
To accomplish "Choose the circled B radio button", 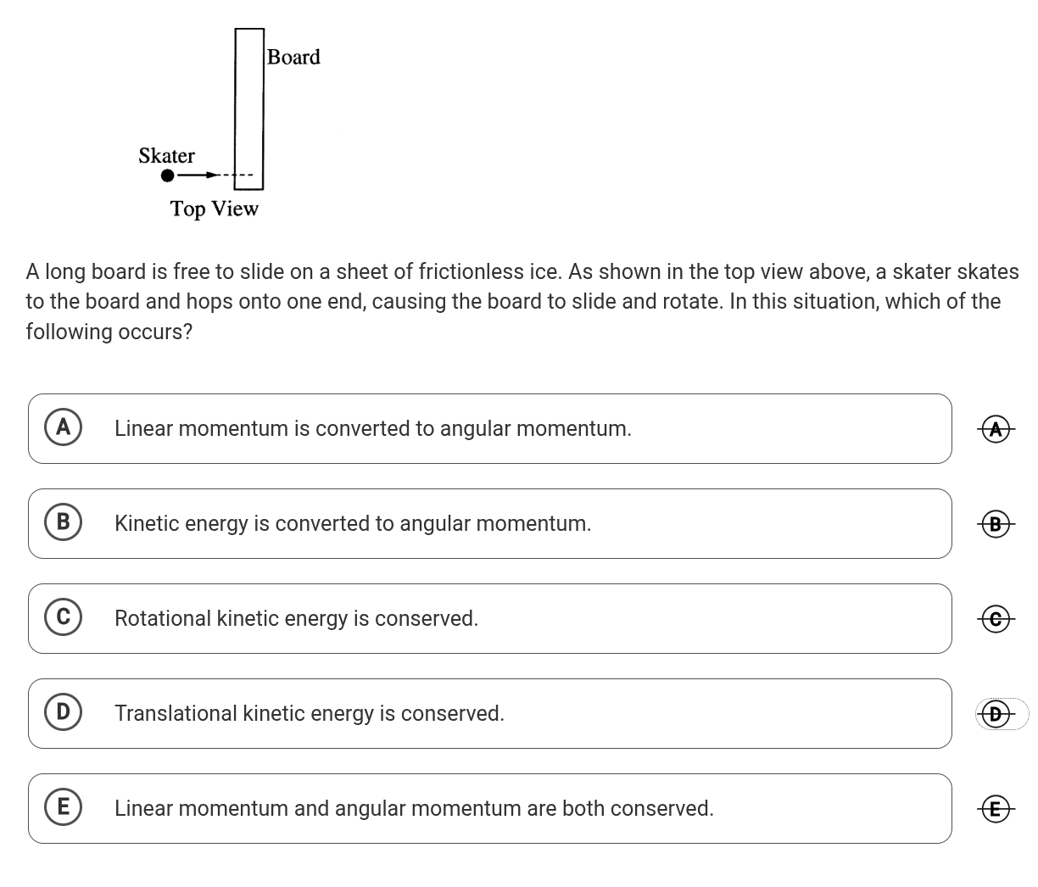I will point(63,522).
